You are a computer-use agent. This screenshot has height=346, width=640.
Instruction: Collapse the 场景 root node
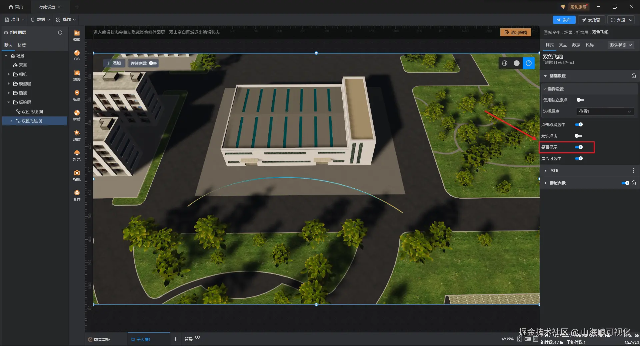(6, 56)
